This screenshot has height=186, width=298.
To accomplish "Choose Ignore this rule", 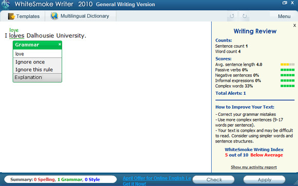I will tap(34, 70).
